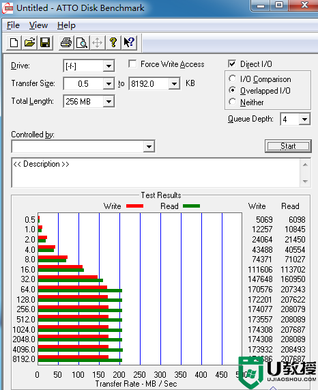The width and height of the screenshot is (318, 390).
Task: Click the green Read legend swatch
Action: point(191,206)
